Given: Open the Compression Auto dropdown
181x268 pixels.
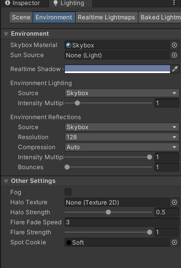Looking at the screenshot, I should (x=122, y=147).
